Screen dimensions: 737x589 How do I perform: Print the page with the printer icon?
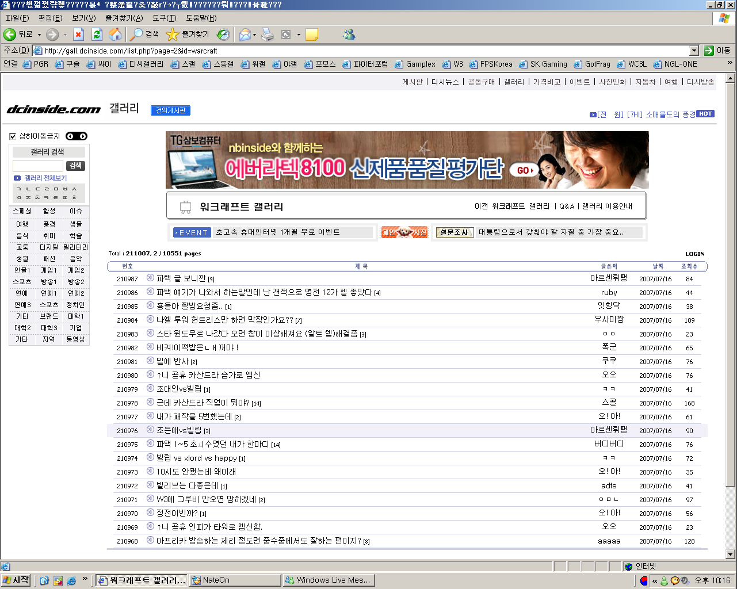[x=268, y=35]
